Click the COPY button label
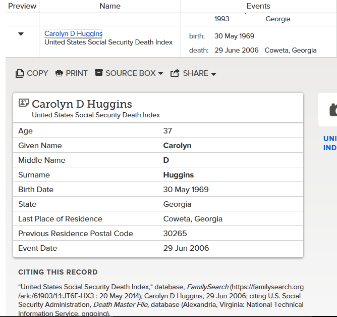This screenshot has width=337, height=317. click(37, 73)
